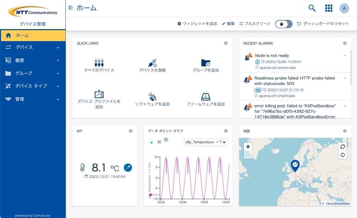
Task: Click the 8.1 °C KPI value
Action: (105, 168)
